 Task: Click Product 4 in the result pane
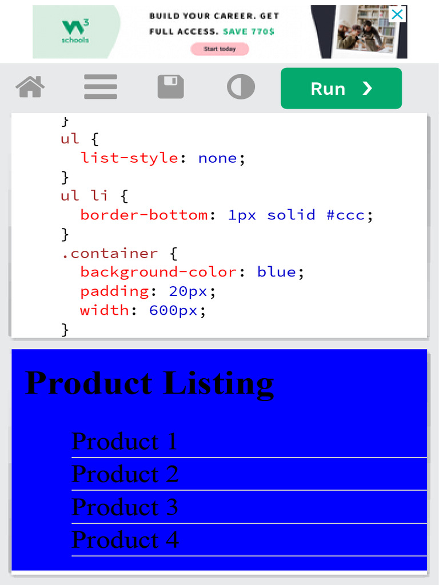[x=125, y=540]
